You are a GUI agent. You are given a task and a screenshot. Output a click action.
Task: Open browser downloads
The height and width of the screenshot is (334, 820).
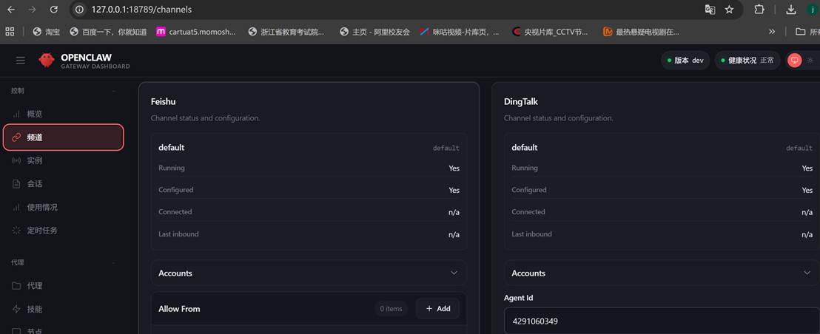pyautogui.click(x=791, y=10)
